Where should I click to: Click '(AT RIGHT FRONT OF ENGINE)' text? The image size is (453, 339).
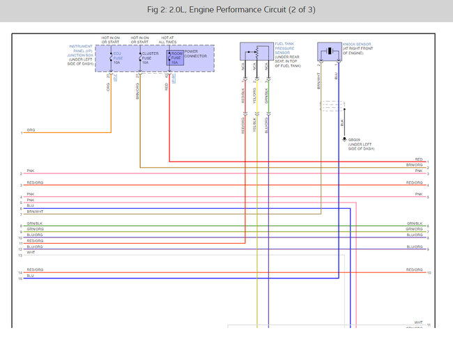click(358, 51)
